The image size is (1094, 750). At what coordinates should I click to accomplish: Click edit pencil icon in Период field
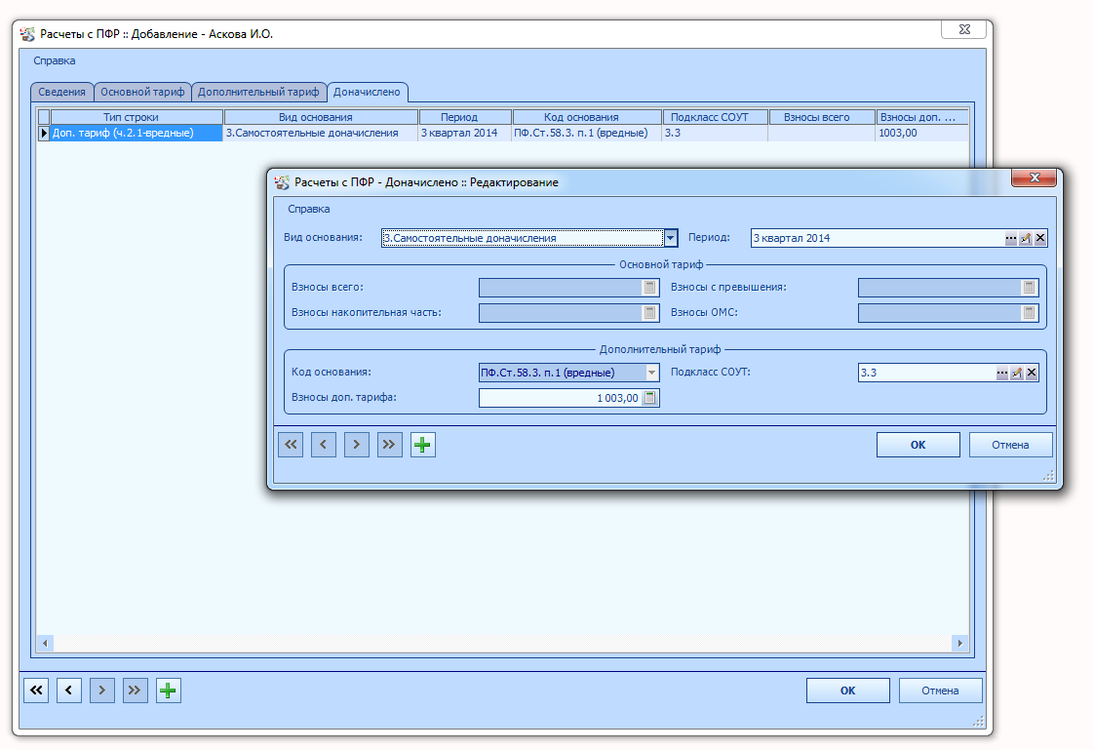coord(1026,239)
